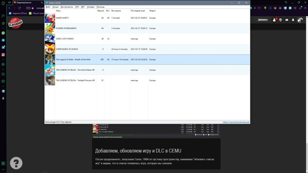Image resolution: width=308 pixels, height=173 pixels.
Task: Sort by the Версия column header
Action: [101, 11]
